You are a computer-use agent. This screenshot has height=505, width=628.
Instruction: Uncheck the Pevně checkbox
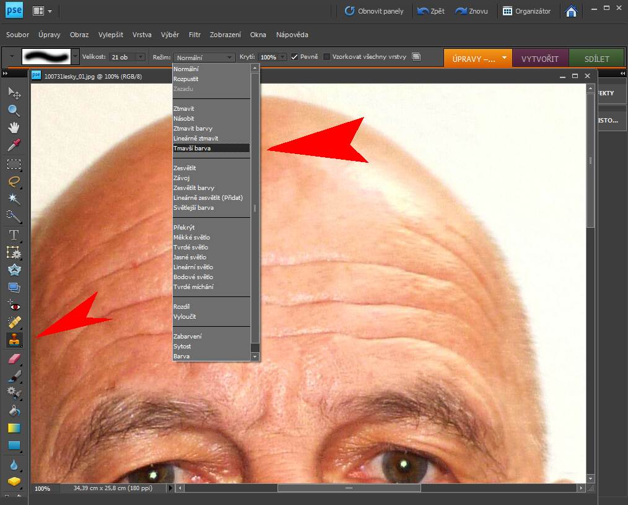point(295,57)
